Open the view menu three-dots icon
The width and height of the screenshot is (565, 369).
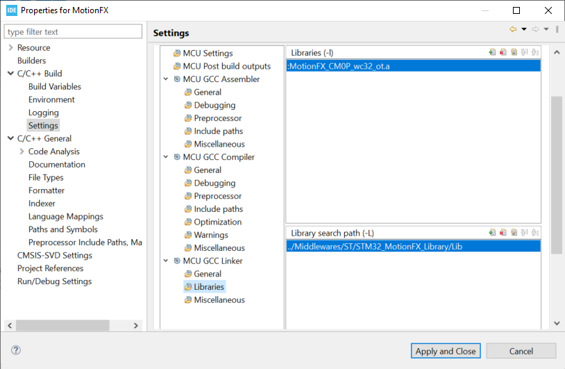coord(557,29)
